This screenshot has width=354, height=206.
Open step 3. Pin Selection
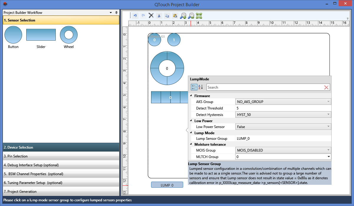pos(61,156)
